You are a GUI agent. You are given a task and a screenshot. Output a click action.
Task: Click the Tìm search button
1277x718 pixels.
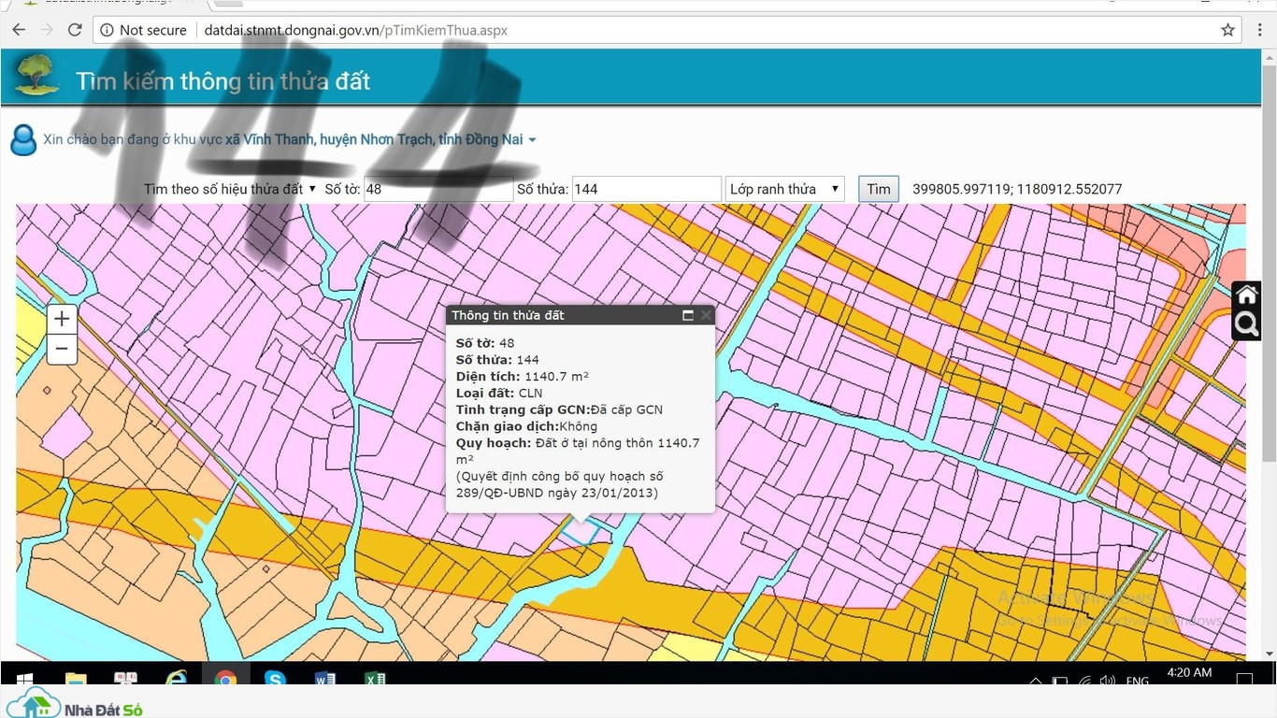879,189
